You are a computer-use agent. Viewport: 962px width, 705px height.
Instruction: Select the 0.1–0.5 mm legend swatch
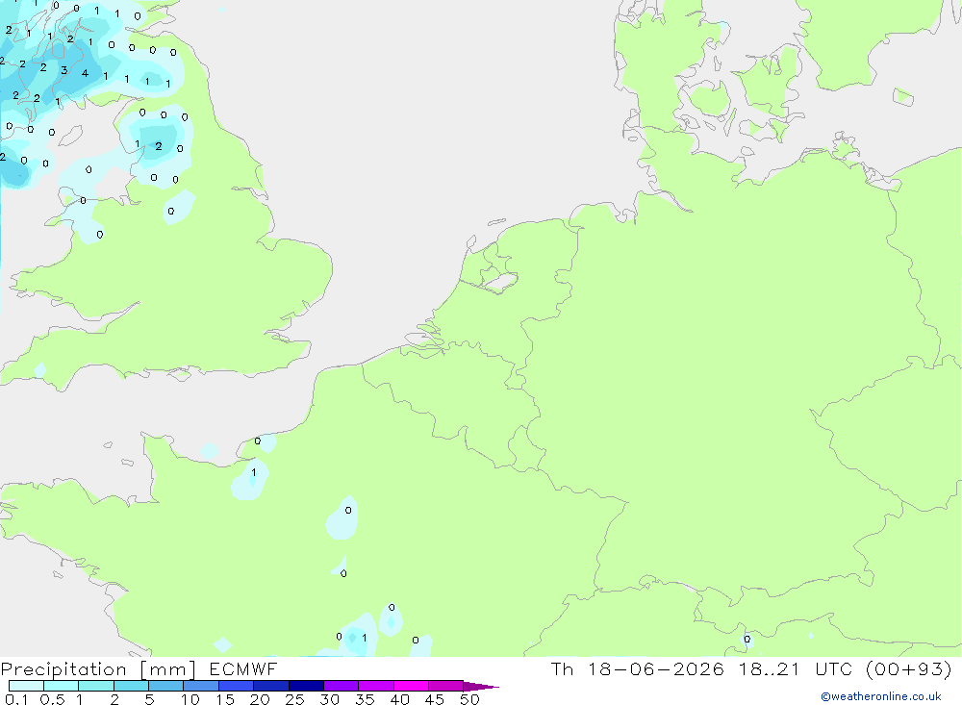coord(26,686)
